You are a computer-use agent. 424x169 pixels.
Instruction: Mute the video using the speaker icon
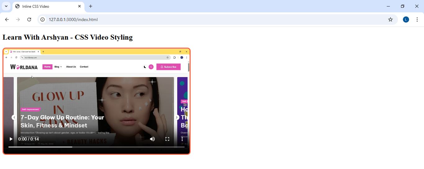pos(152,139)
